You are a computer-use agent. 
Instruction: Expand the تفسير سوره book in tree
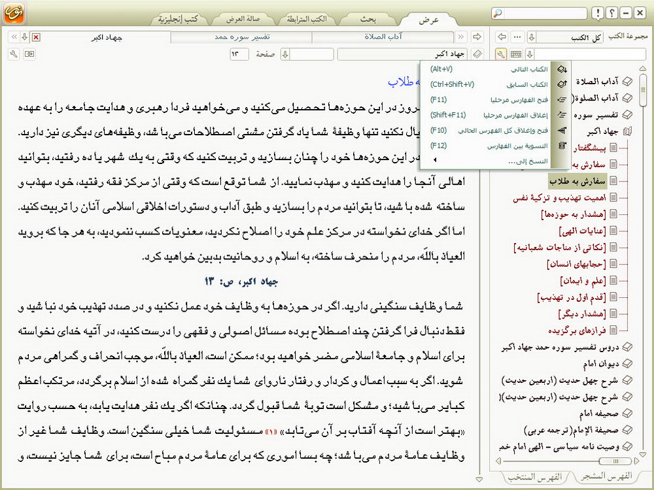tap(627, 115)
